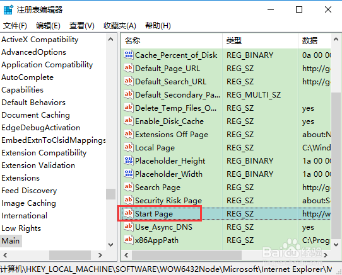
Task: Select the Image Caching key
Action: pos(29,203)
